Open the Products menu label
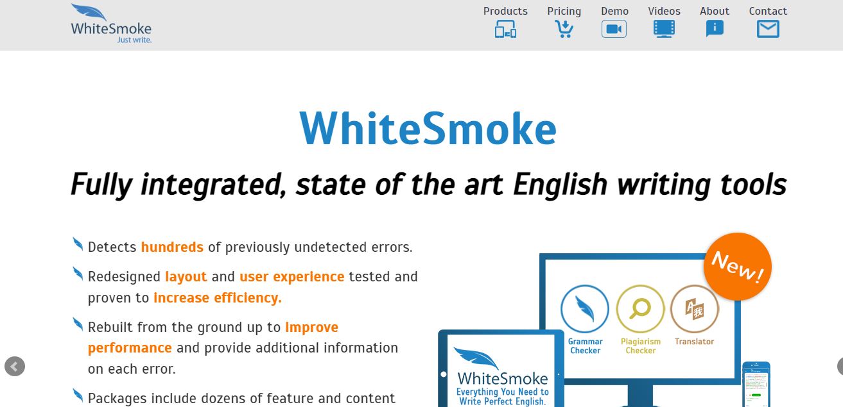The image size is (843, 407). (x=505, y=11)
